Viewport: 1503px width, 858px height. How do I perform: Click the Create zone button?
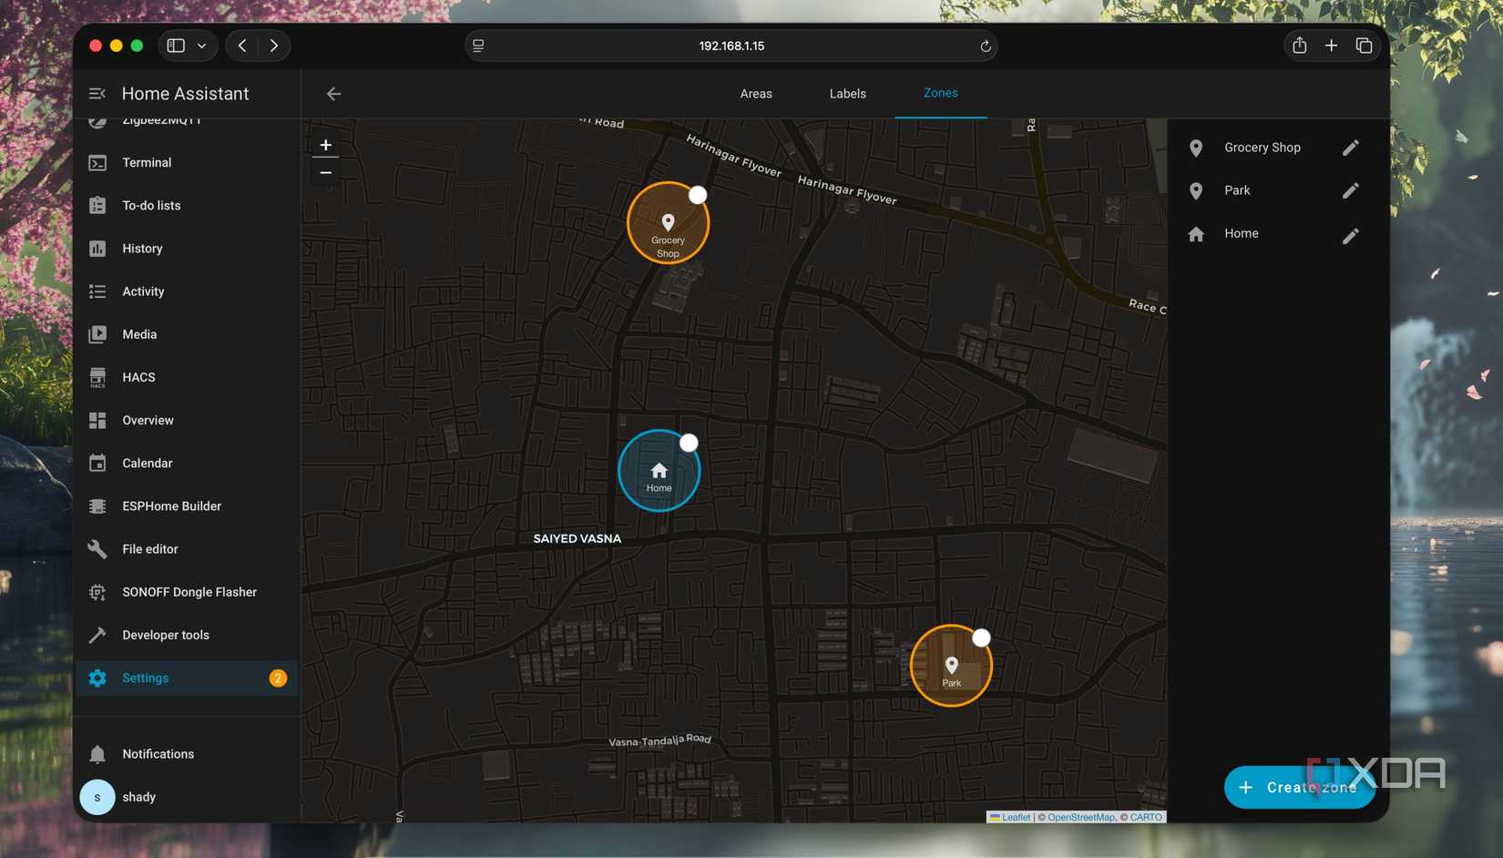pyautogui.click(x=1300, y=787)
